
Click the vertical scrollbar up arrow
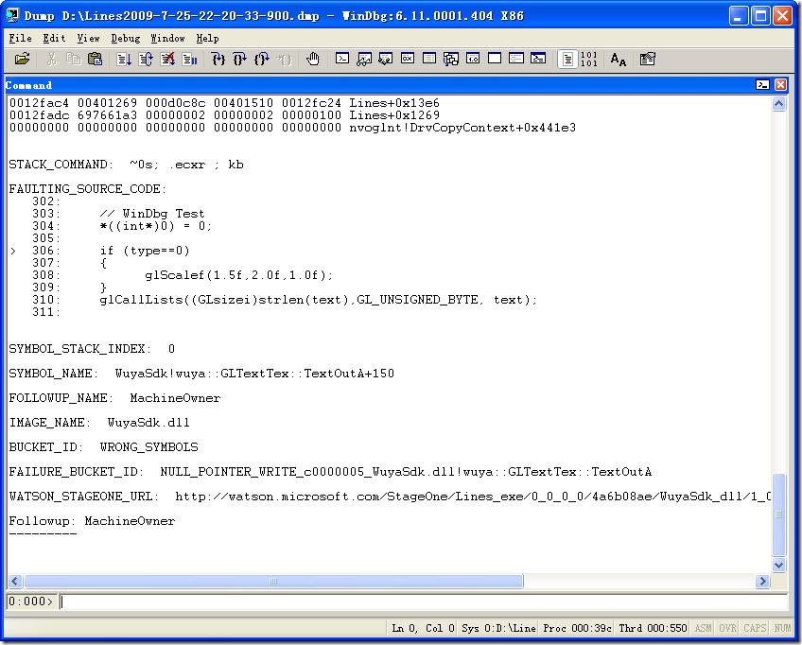[779, 104]
